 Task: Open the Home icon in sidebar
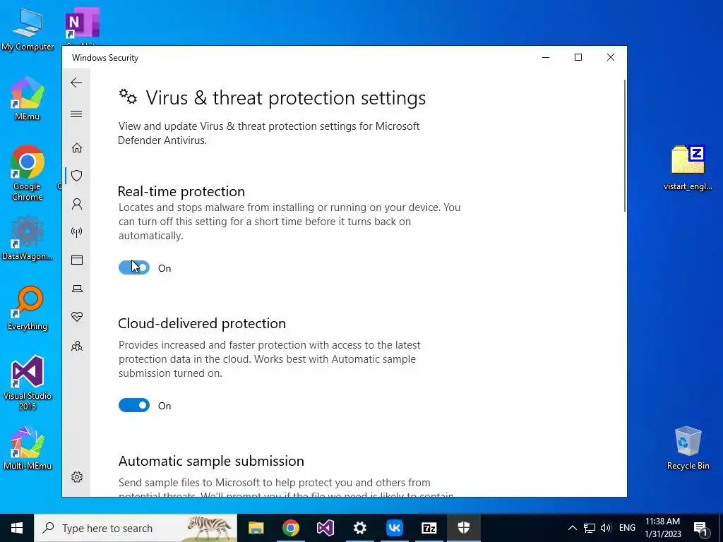click(77, 147)
